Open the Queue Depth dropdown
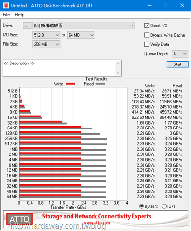Viewport: 191px width, 231px height. [x=180, y=53]
